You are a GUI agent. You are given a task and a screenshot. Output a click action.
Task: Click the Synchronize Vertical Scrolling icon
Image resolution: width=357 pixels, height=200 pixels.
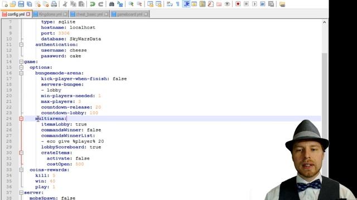click(150, 4)
